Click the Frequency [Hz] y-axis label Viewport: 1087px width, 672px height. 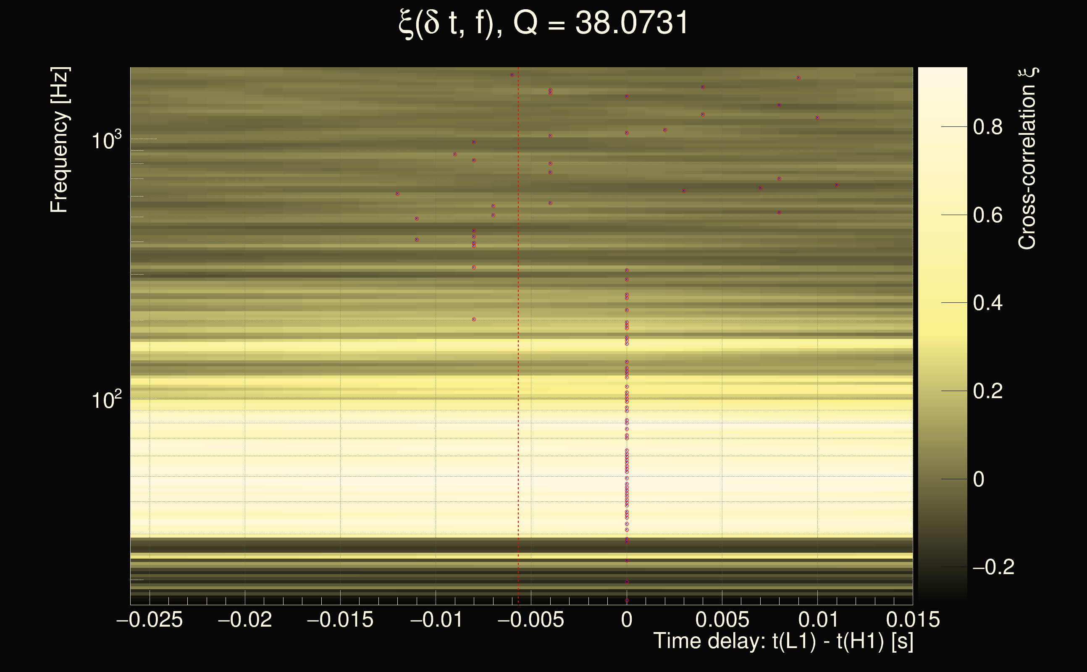[x=59, y=140]
